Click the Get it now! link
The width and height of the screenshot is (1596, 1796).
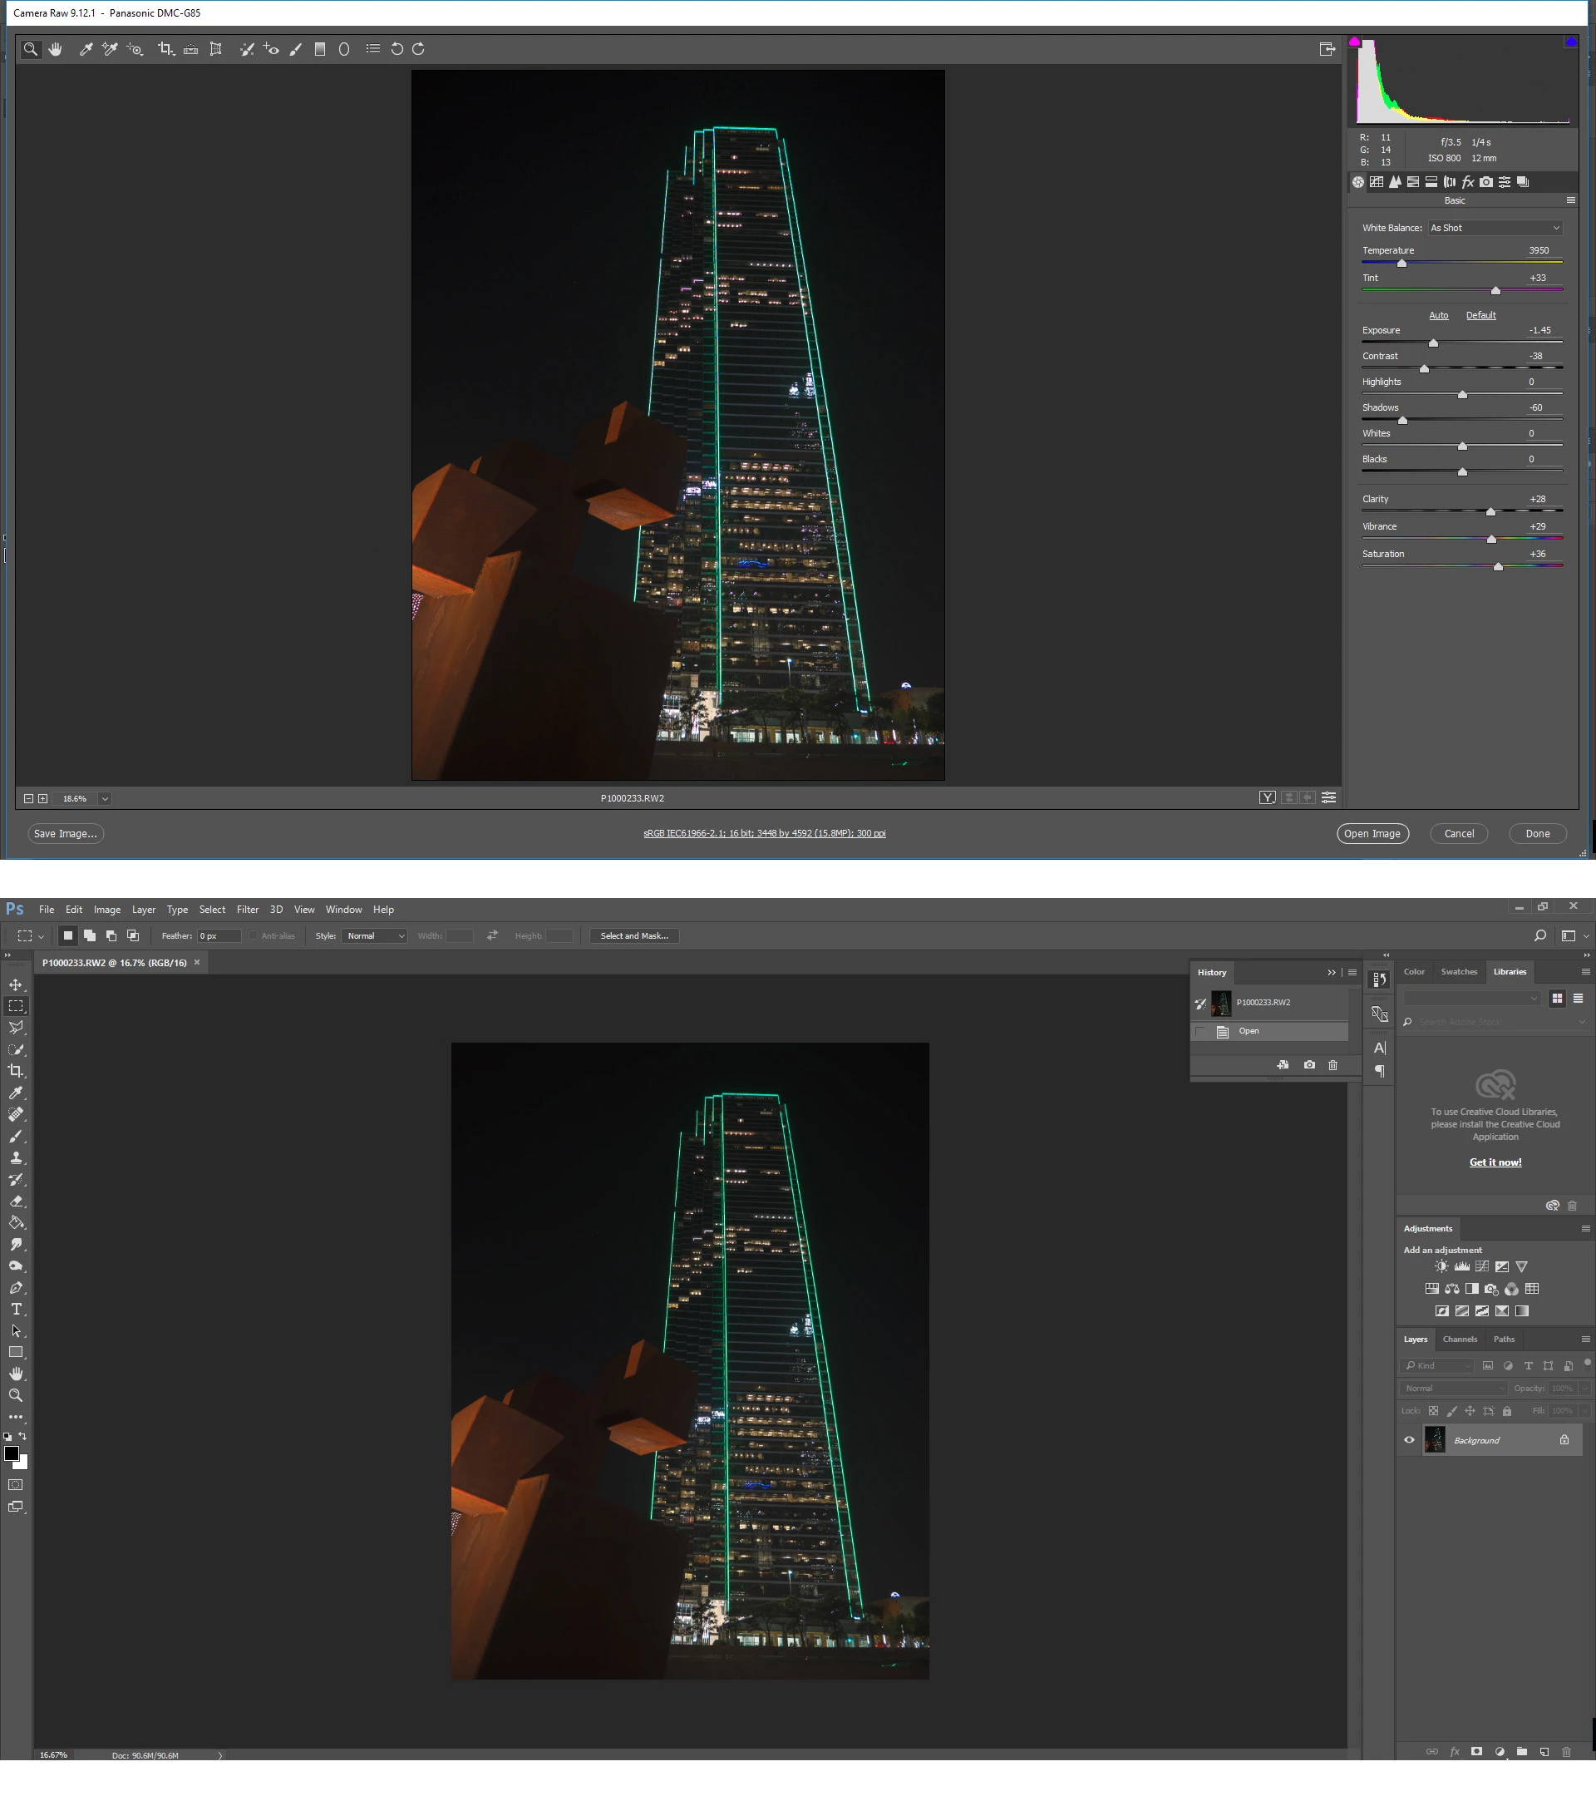(1495, 1162)
